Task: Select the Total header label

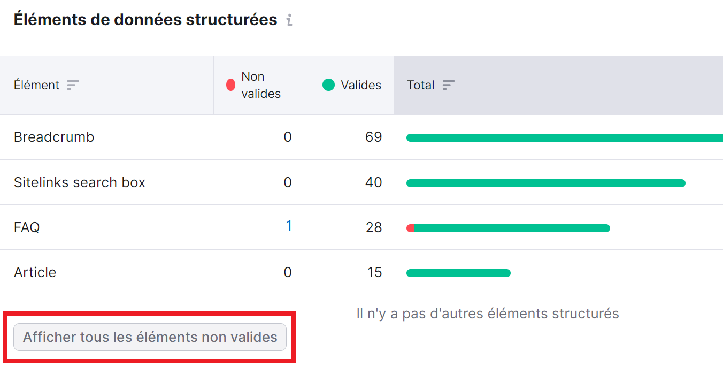Action: (x=421, y=85)
